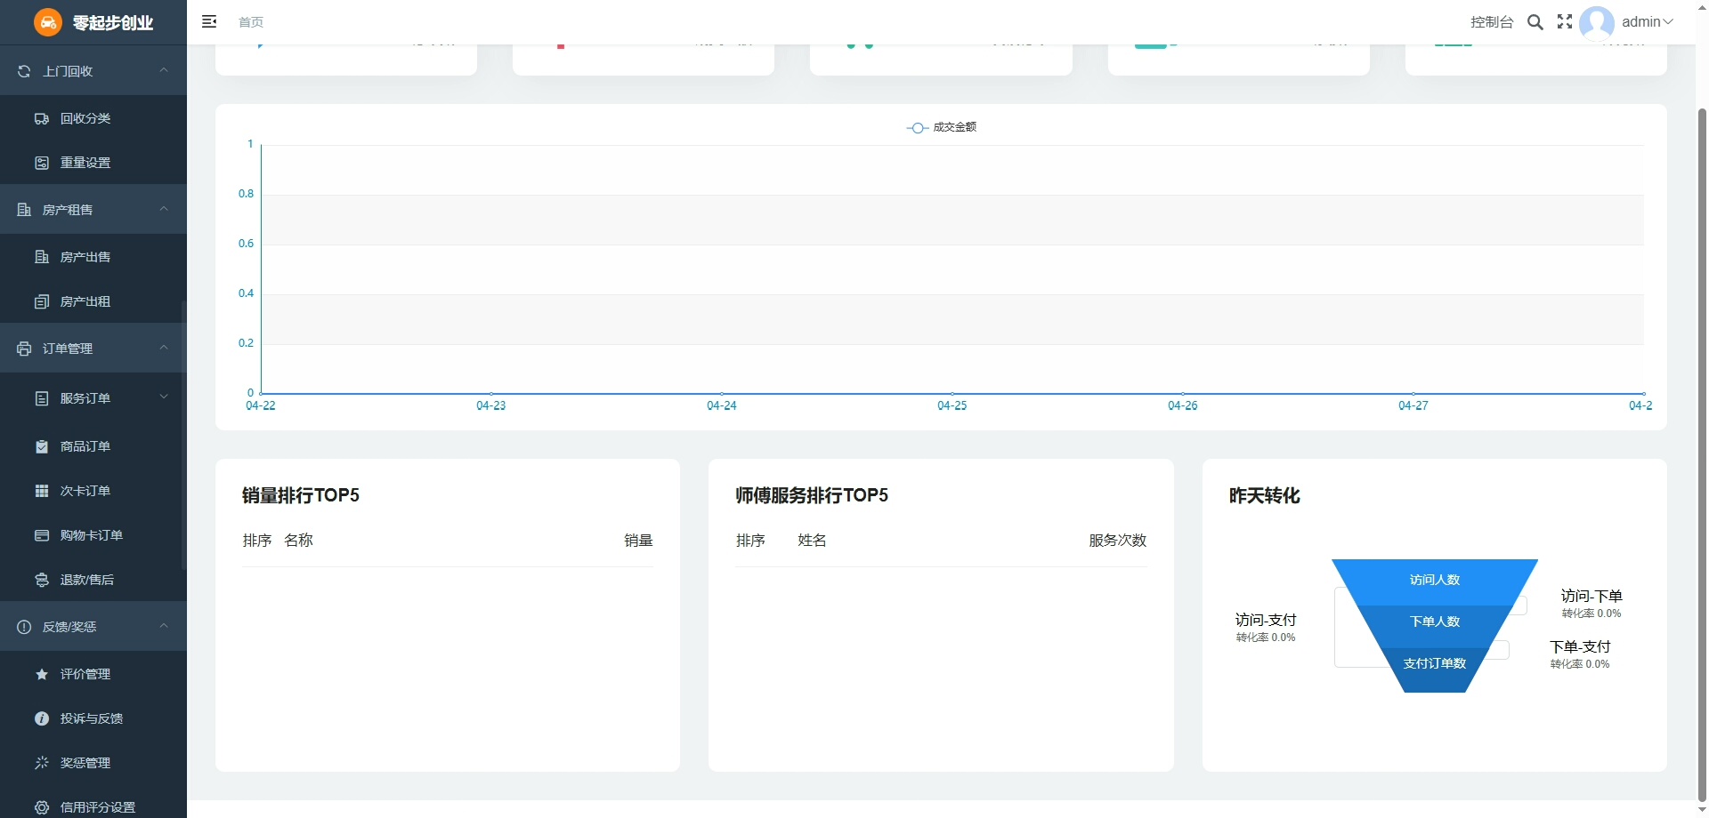Click the sidebar collapse hamburger icon
This screenshot has width=1709, height=818.
[209, 21]
